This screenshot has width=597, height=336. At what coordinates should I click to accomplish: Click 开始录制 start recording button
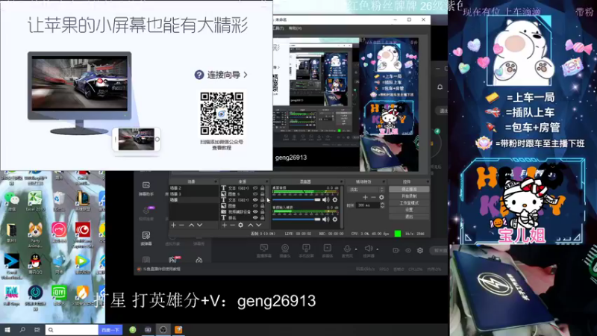409,196
